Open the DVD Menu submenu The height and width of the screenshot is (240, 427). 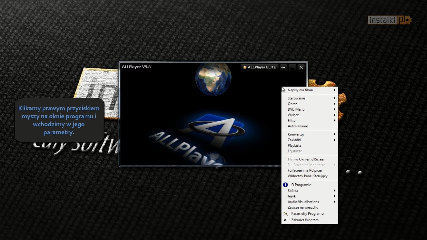pyautogui.click(x=310, y=109)
